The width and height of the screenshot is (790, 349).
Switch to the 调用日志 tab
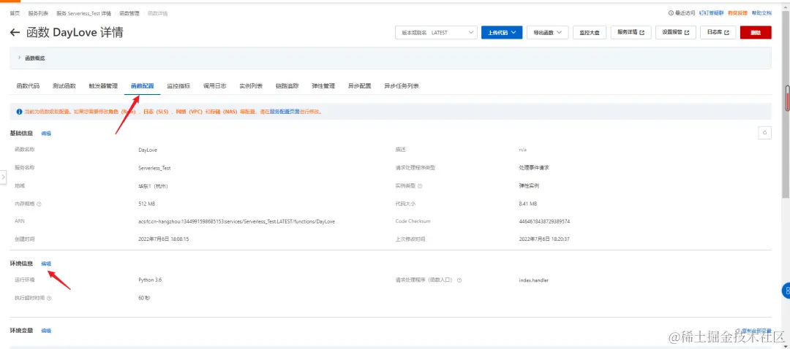(x=214, y=86)
